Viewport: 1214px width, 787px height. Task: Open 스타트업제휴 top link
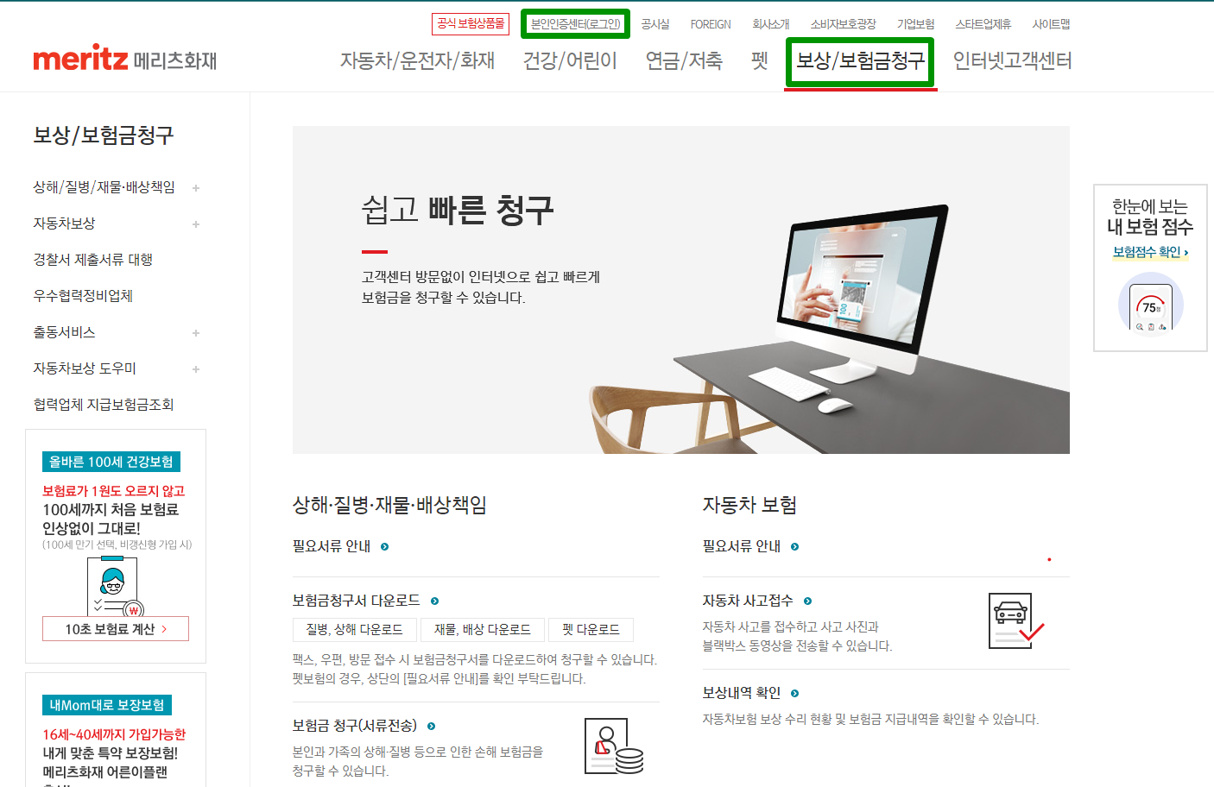click(983, 24)
